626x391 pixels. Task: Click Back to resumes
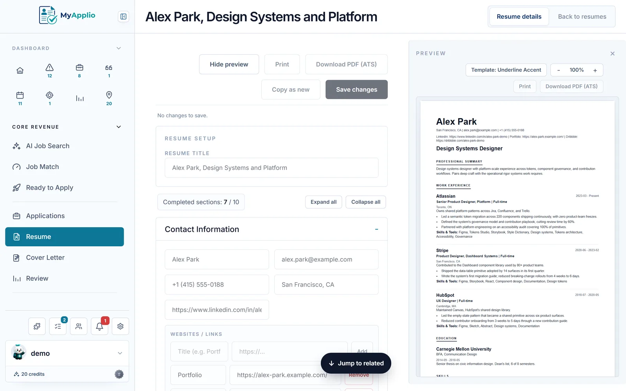[x=582, y=16]
